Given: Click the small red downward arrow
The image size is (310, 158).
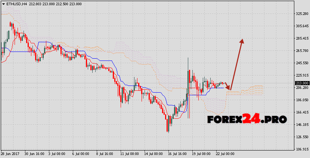Looking at the screenshot, I should point(228,87).
